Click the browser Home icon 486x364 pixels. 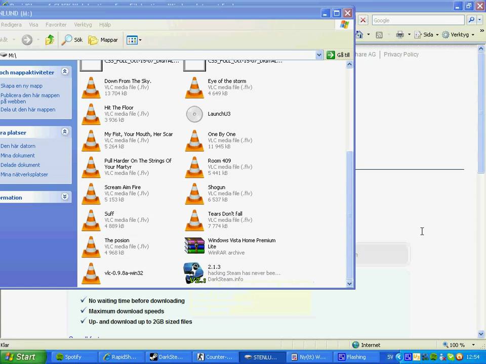pos(359,35)
